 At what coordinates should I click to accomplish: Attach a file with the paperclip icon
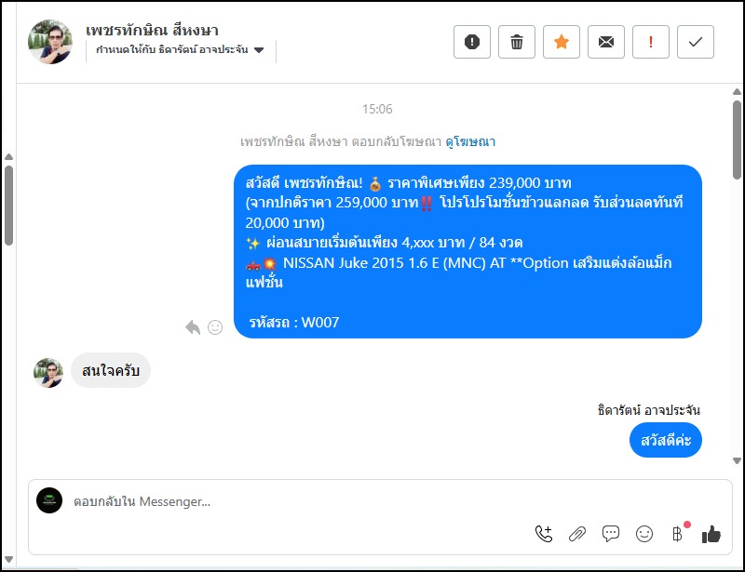click(577, 534)
